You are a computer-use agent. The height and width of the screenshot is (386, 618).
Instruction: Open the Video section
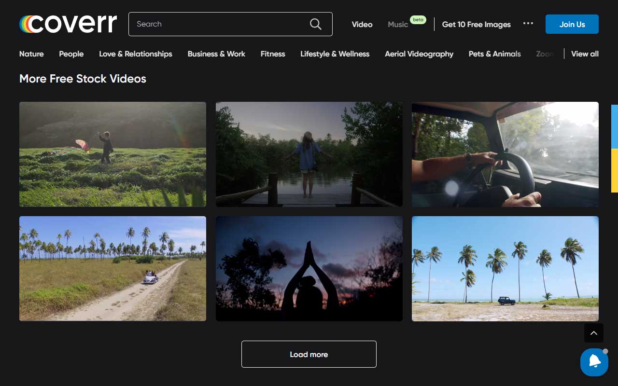(362, 24)
